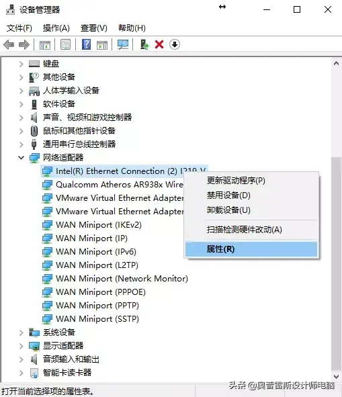Choose 卸载设备(U) from context menu
This screenshot has width=342, height=397.
[251, 210]
